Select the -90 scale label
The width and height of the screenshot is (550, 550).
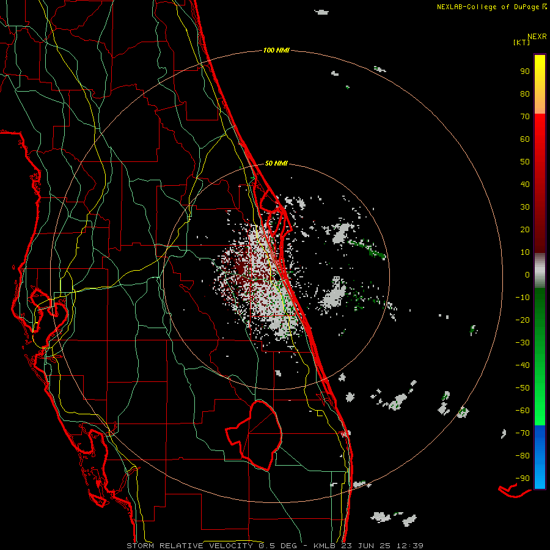click(522, 479)
